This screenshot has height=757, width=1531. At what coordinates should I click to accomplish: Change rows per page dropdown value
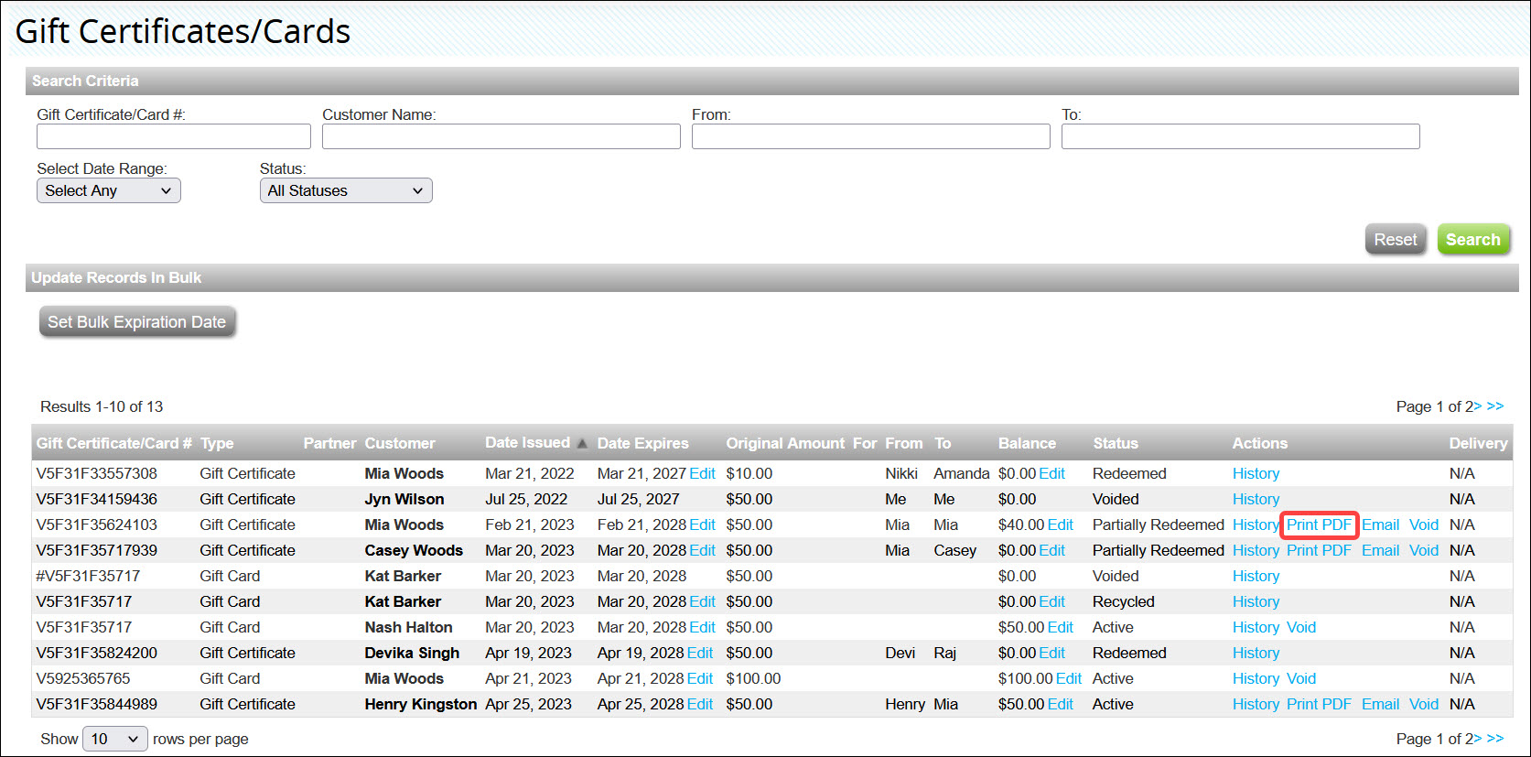pyautogui.click(x=114, y=739)
